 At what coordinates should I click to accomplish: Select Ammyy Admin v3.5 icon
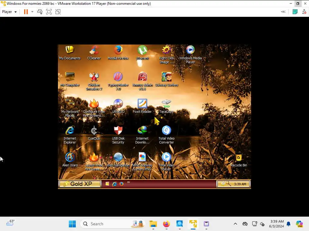point(142,81)
